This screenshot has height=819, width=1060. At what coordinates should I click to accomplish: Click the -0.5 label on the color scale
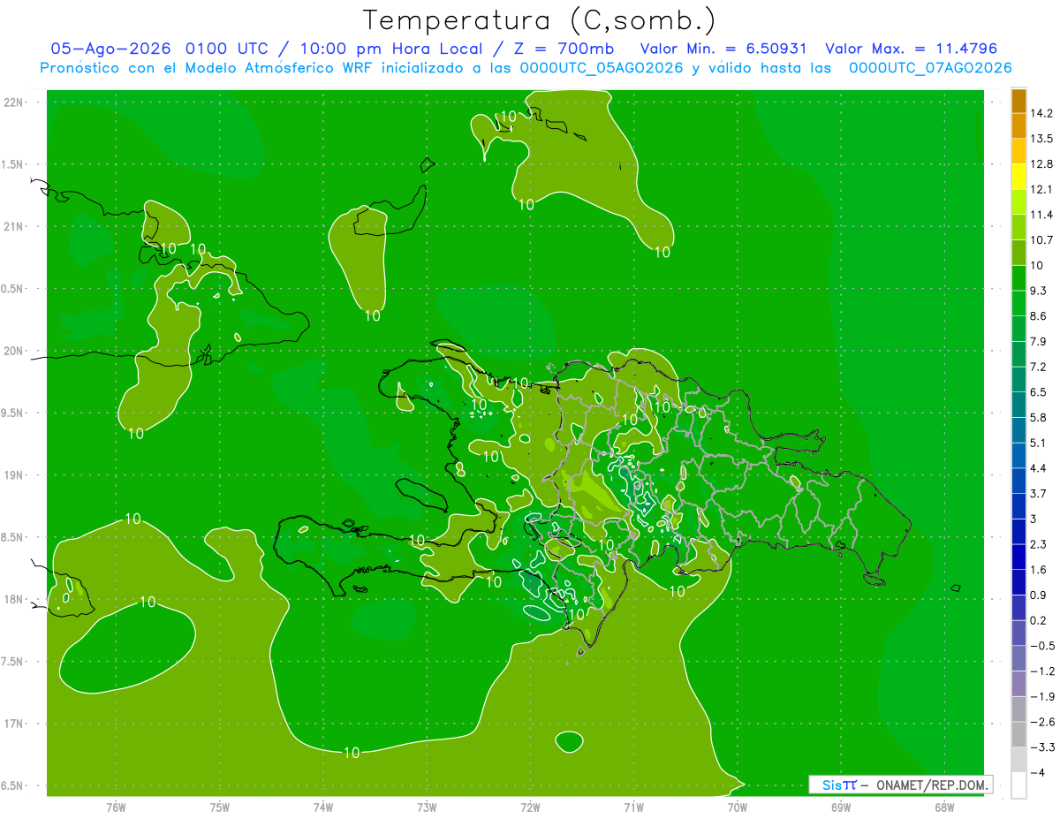(x=1041, y=646)
